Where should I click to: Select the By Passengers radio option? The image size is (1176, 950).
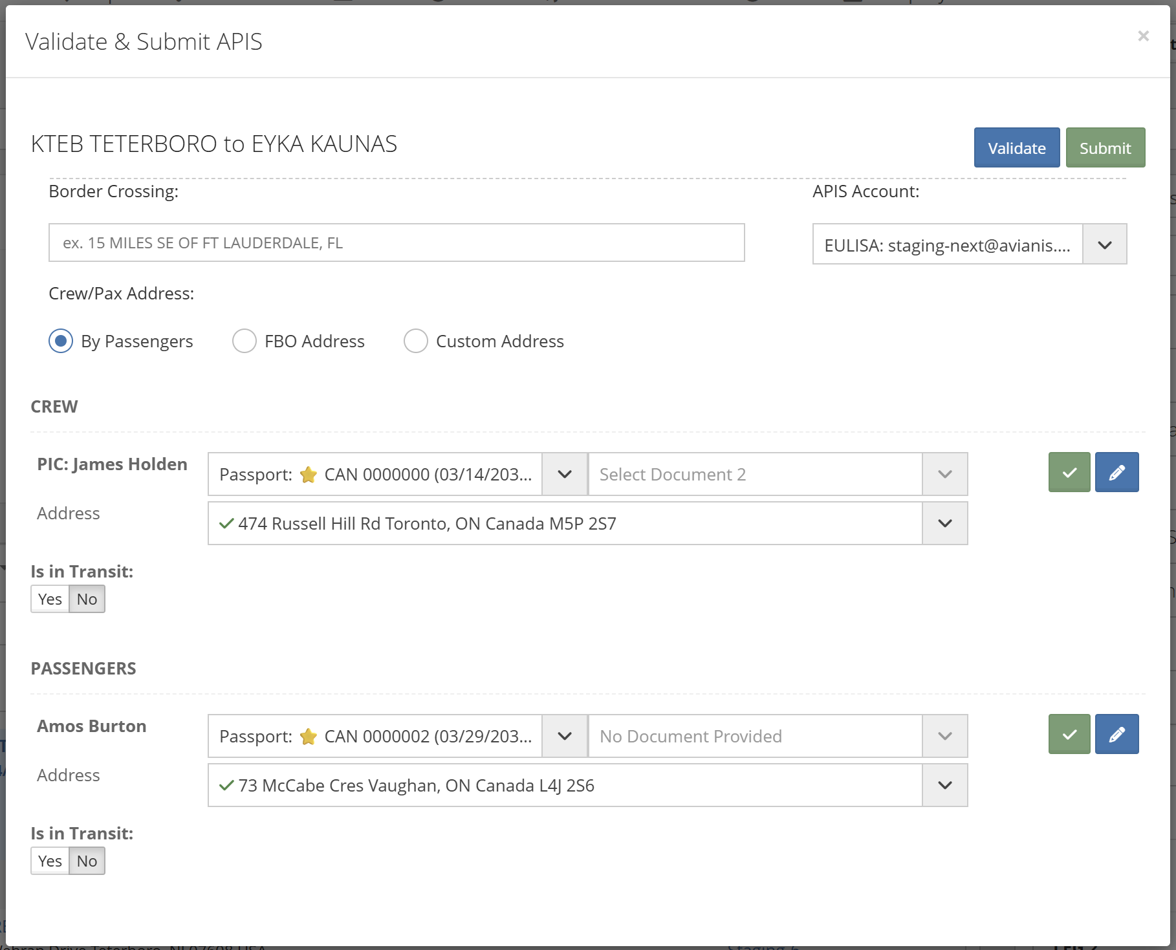61,341
